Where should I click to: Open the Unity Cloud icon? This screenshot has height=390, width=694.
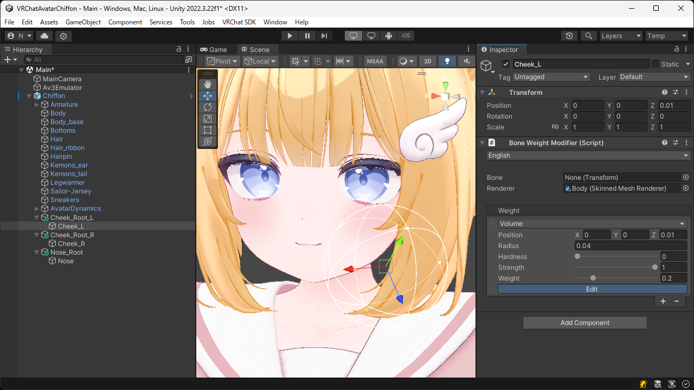(44, 36)
